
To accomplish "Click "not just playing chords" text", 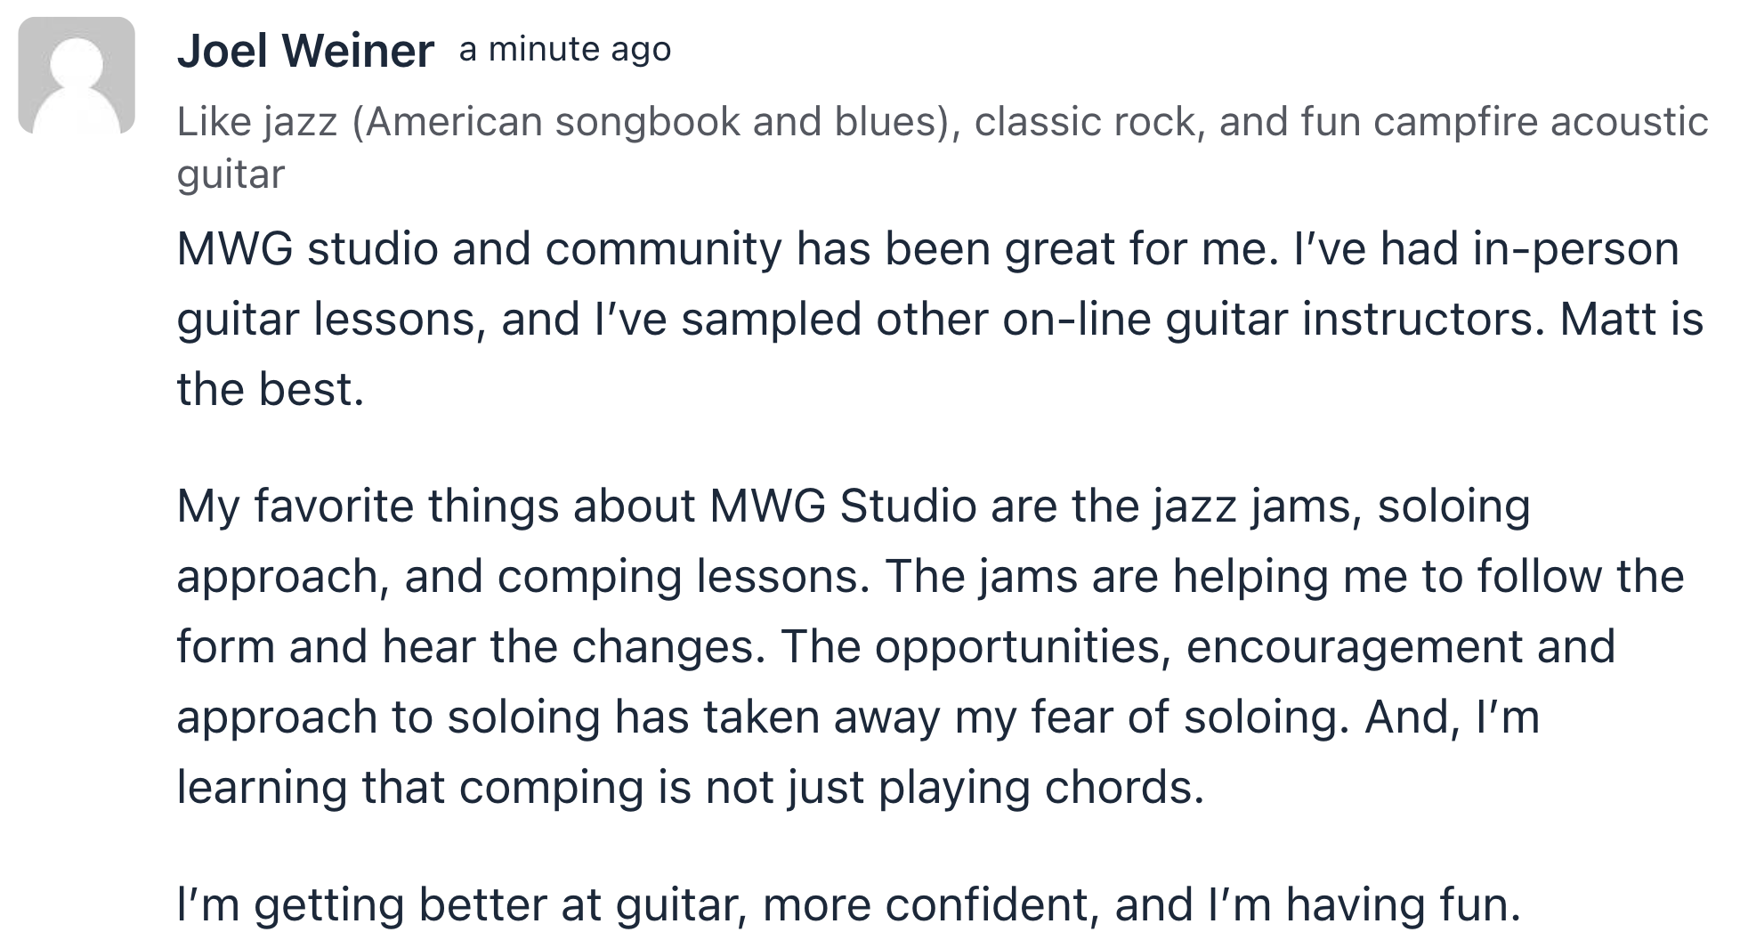I will tap(954, 788).
